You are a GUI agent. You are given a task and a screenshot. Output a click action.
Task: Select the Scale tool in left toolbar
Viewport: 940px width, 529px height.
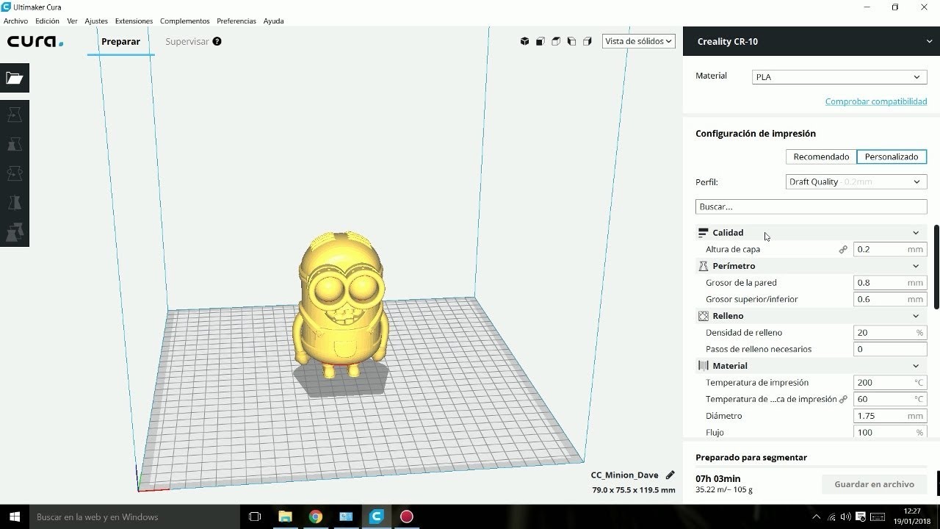coord(14,144)
